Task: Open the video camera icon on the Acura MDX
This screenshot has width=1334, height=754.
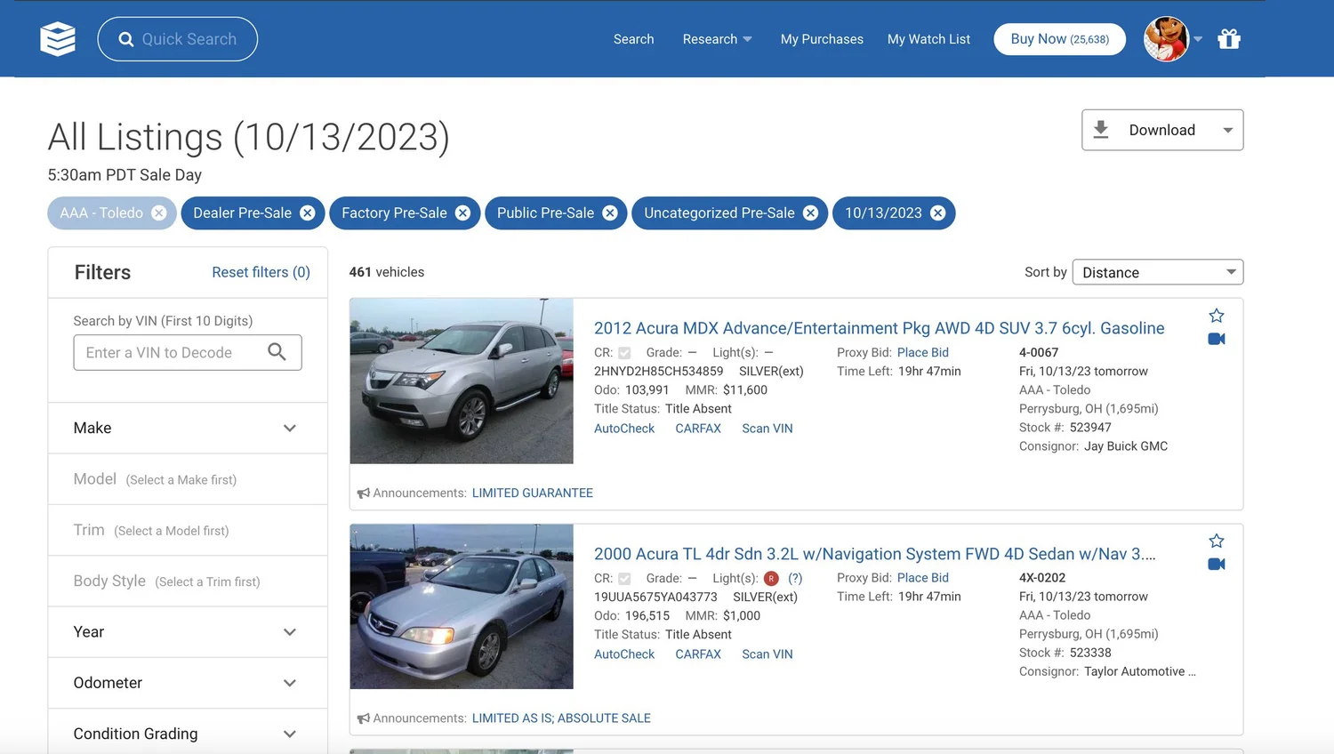Action: (1216, 339)
